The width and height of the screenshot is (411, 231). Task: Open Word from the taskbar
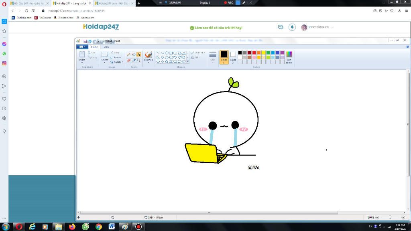pos(112,227)
